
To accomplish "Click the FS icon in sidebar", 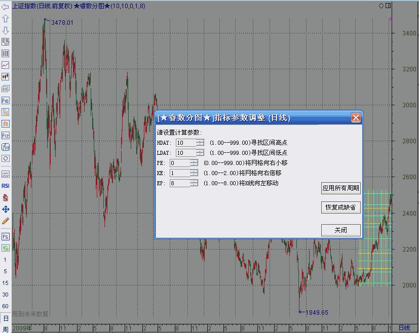I will 6,237.
